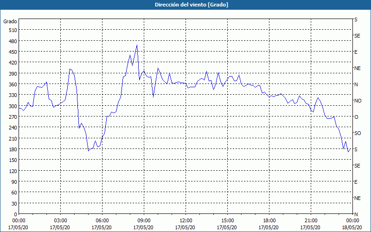Click the 'S' compass label level with 180
The height and width of the screenshot is (232, 371).
point(356,149)
